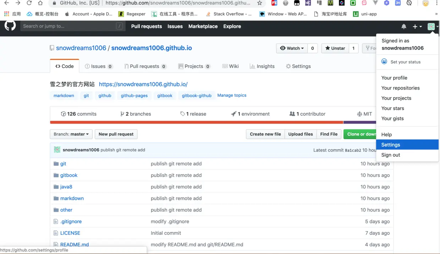Screen dimensions: 440x254
Task: Open the Watch dropdown
Action: click(292, 48)
